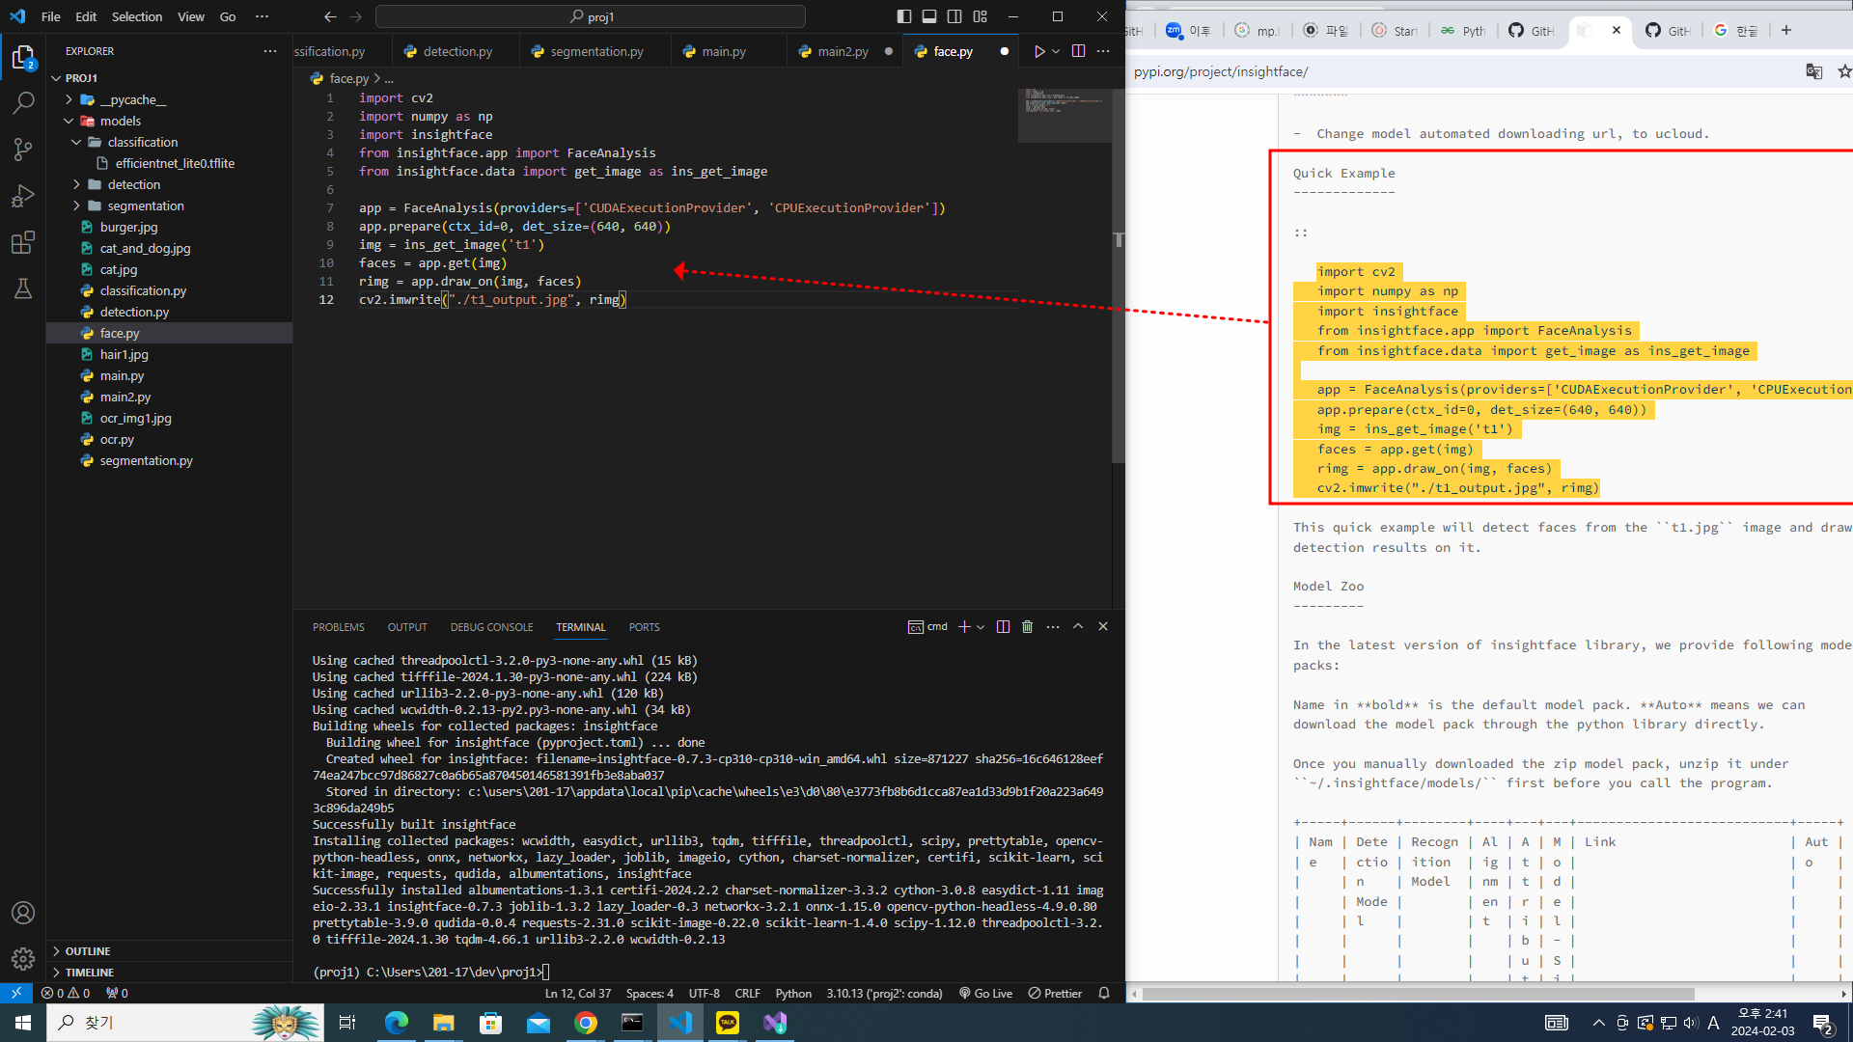The height and width of the screenshot is (1042, 1853).
Task: Open the Source Control view
Action: click(23, 149)
